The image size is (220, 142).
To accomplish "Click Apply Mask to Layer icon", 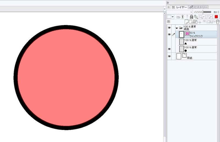I will (213, 22).
